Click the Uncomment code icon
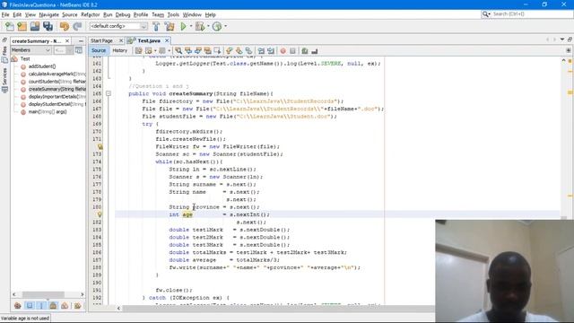574x323 pixels. (315, 51)
